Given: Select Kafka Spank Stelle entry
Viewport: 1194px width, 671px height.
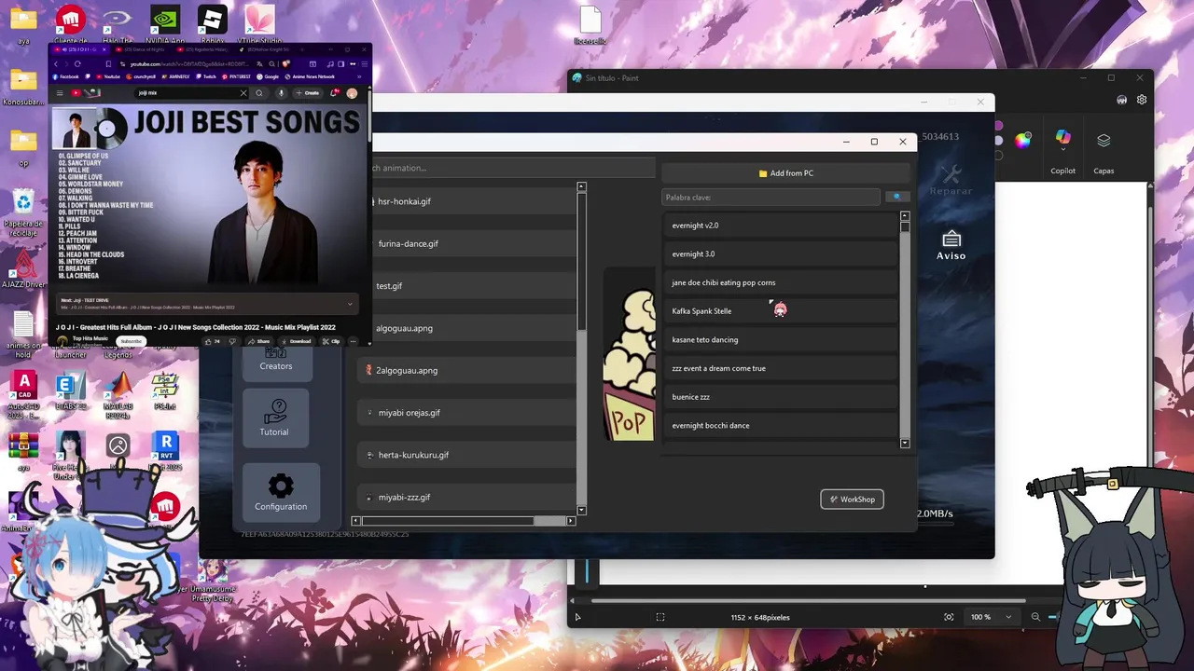Looking at the screenshot, I should tap(780, 311).
